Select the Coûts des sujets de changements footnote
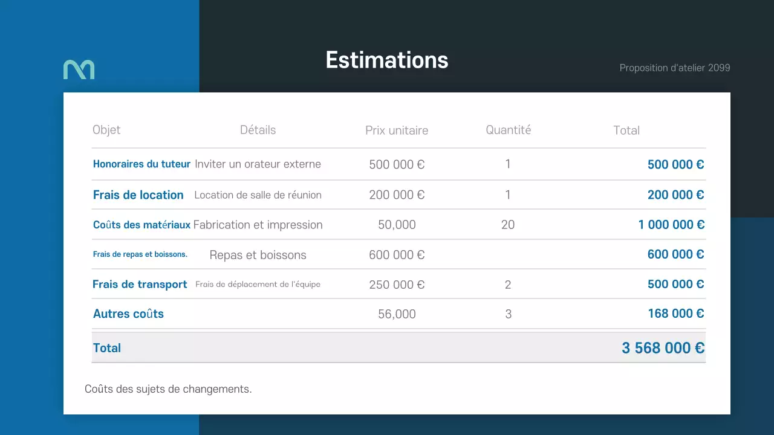The image size is (774, 435). pos(168,389)
